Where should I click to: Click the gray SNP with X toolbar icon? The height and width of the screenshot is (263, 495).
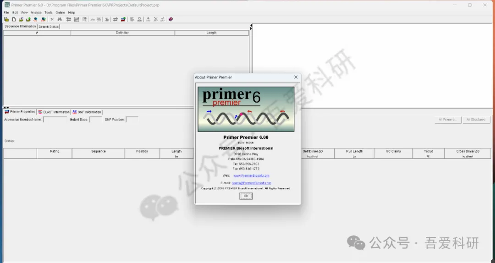(156, 20)
